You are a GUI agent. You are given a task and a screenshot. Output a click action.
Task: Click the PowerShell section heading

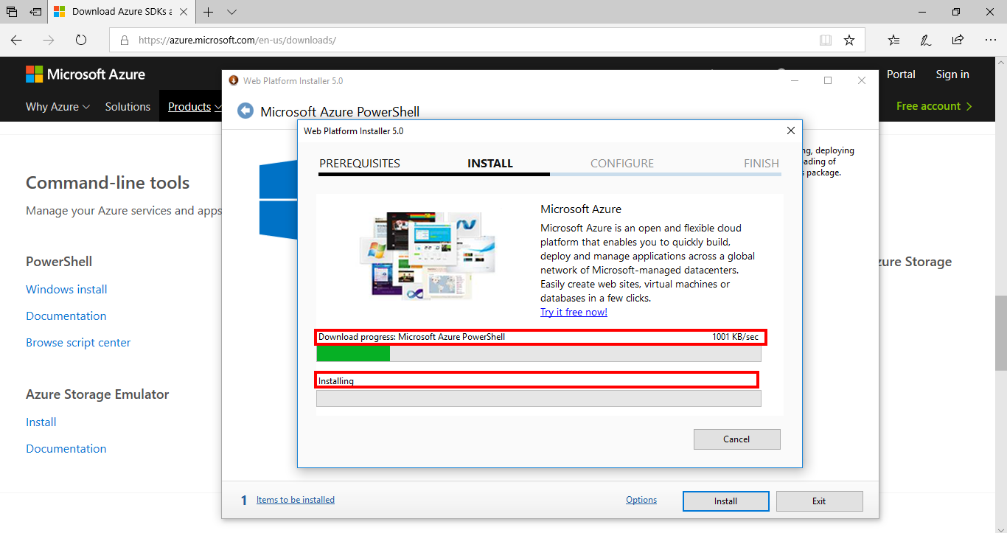coord(59,262)
